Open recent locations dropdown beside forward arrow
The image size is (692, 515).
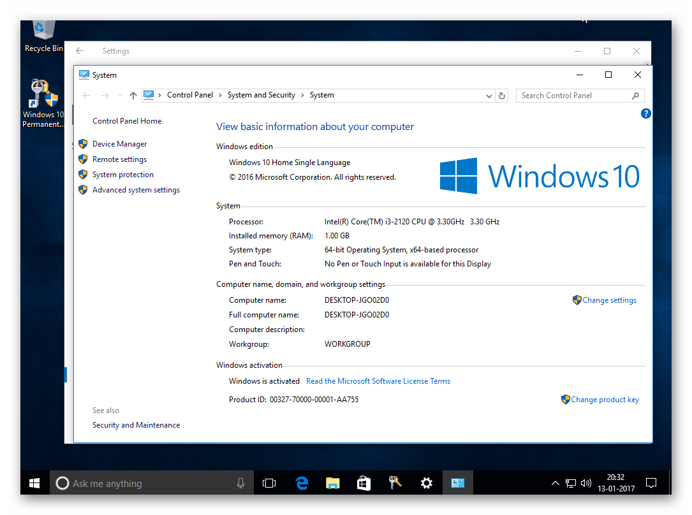[x=120, y=95]
